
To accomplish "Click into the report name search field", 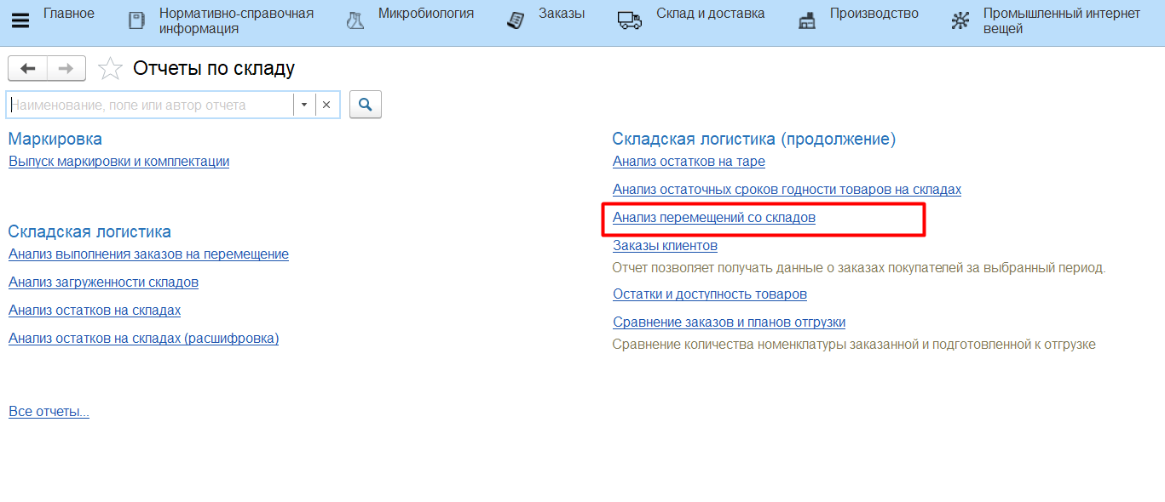I will point(149,105).
